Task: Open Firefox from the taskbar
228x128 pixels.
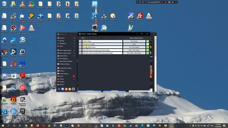Action: tap(37, 126)
